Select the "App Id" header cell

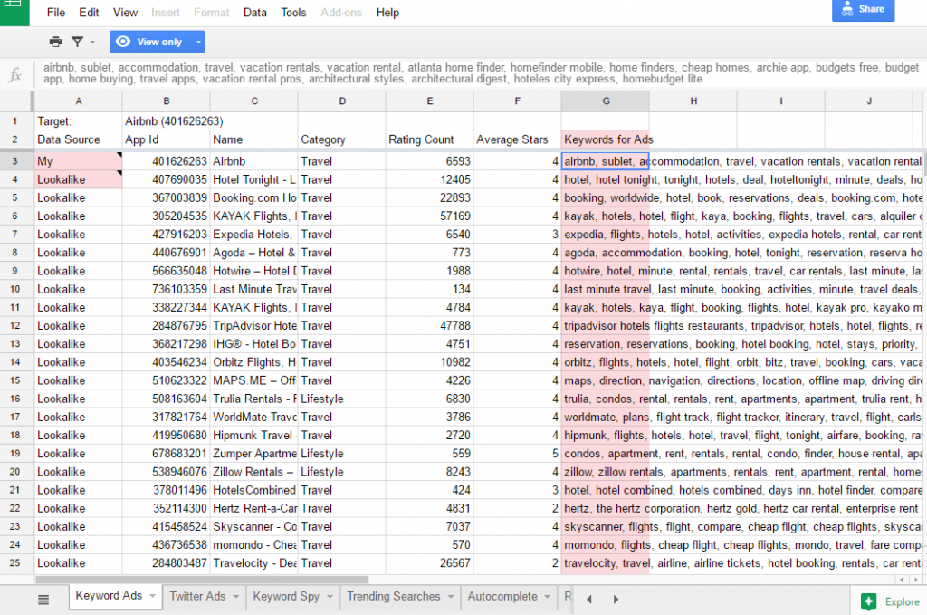tap(167, 139)
